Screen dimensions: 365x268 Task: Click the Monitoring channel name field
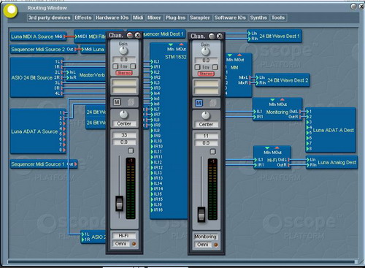206,237
